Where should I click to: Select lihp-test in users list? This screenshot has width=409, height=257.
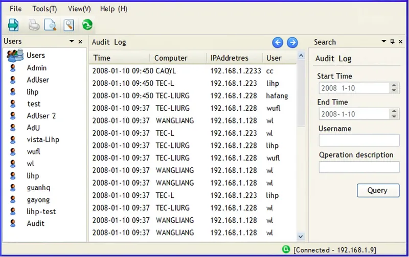pos(41,212)
